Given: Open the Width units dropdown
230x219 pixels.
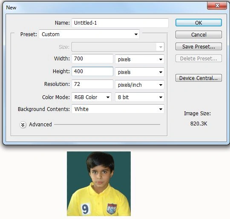Looking at the screenshot, I should click(140, 59).
